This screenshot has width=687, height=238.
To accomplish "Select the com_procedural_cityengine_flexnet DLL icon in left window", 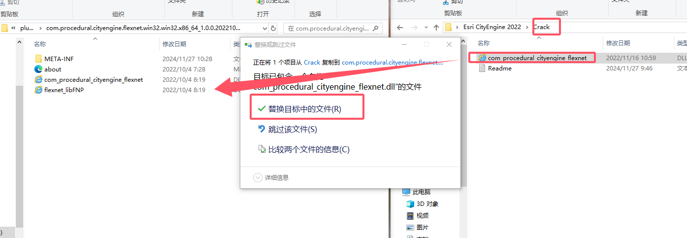I will 38,79.
